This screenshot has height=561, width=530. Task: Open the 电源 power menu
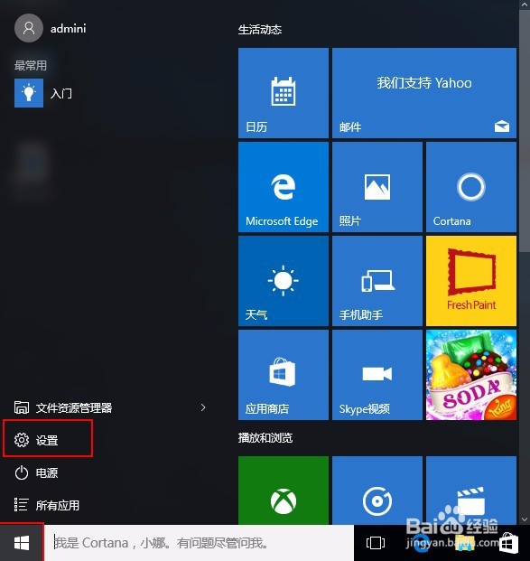(36, 472)
